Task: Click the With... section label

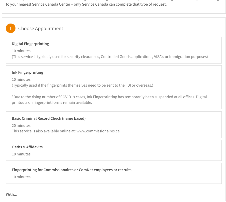Action: click(x=11, y=194)
